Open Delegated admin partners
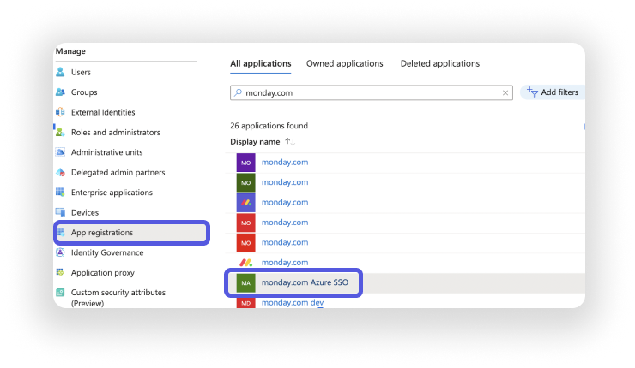This screenshot has height=368, width=635. point(118,173)
